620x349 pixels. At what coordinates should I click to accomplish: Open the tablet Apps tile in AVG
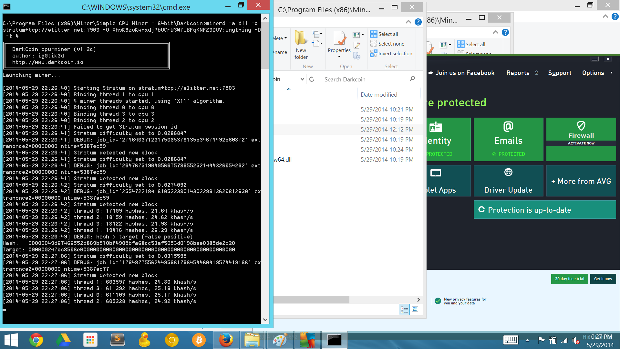(449, 181)
